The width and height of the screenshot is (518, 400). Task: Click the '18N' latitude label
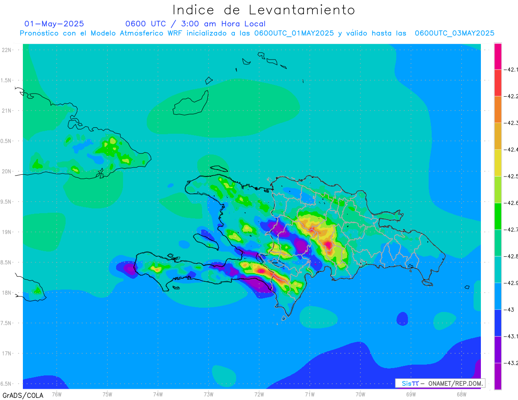[x=6, y=293]
